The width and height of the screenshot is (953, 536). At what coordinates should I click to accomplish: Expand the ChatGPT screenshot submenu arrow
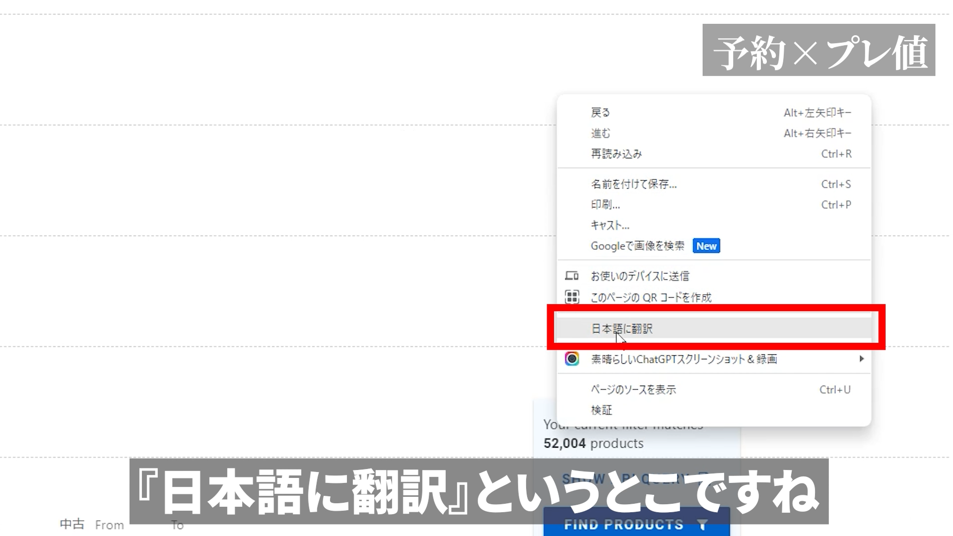pyautogui.click(x=862, y=359)
